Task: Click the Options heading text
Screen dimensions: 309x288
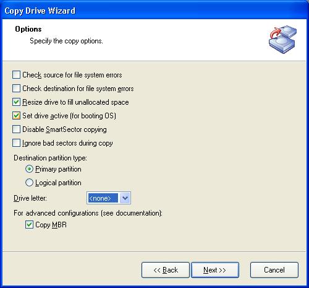Action: pos(28,29)
